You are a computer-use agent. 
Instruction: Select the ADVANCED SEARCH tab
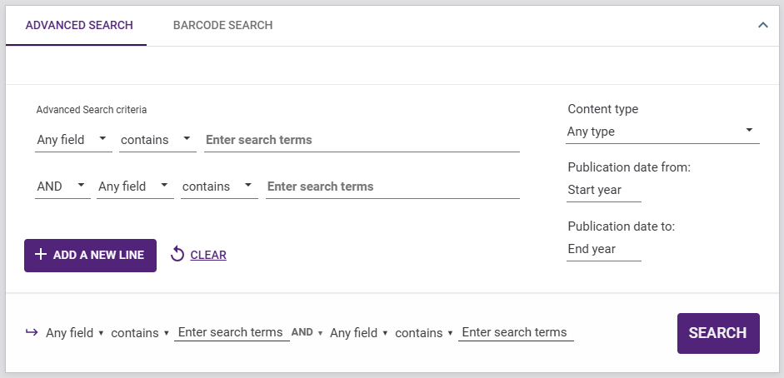click(79, 25)
